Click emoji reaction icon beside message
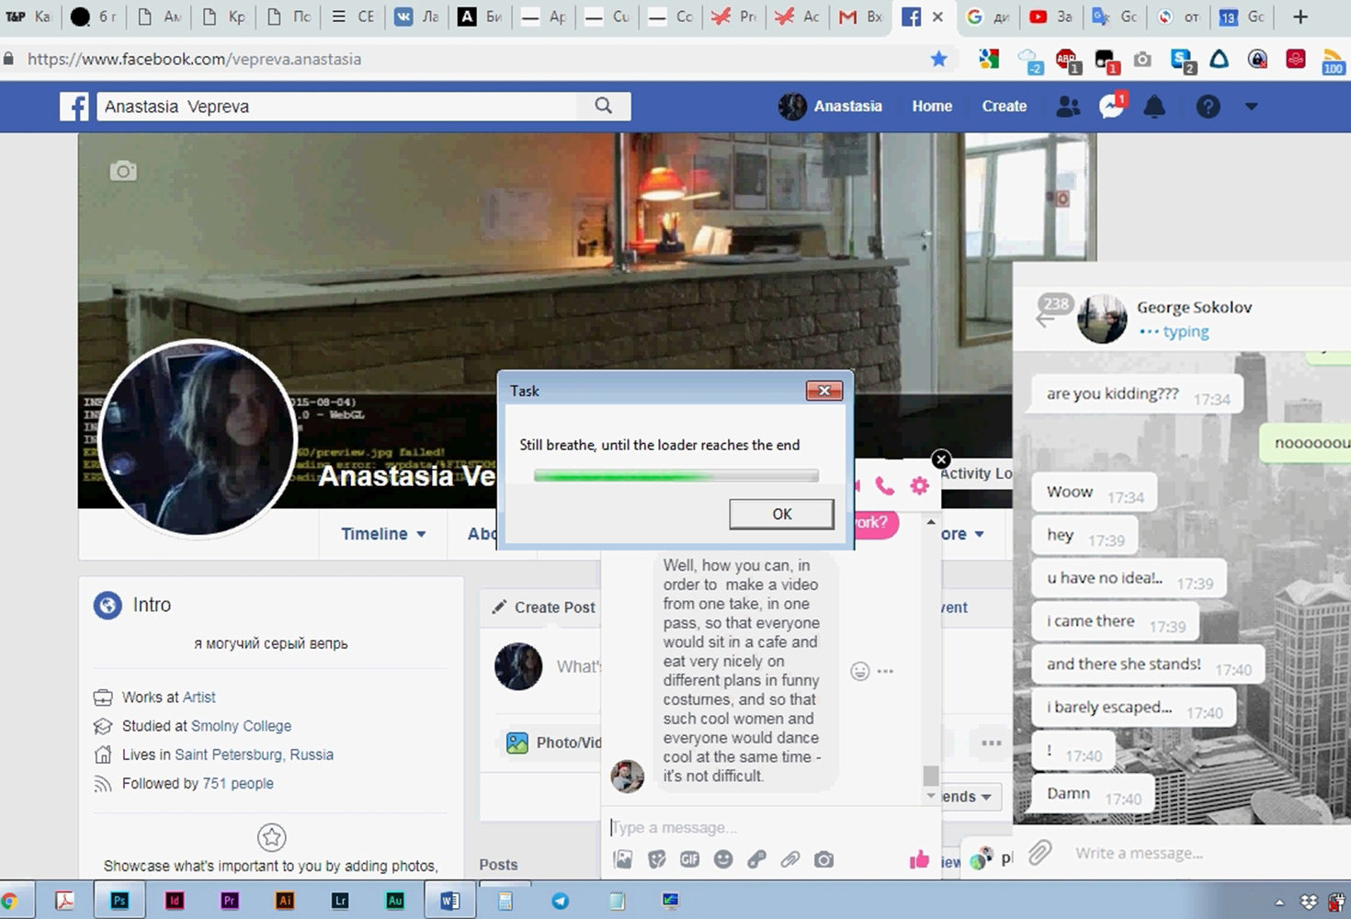 (x=859, y=672)
